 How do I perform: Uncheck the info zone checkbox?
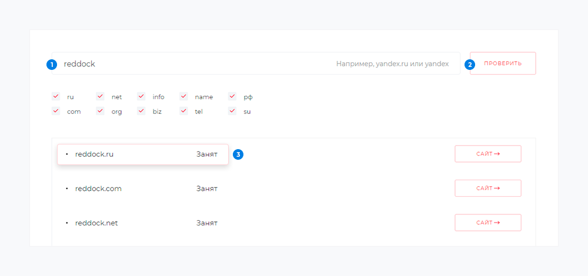[141, 96]
